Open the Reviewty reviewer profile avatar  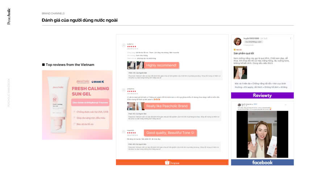[238, 41]
